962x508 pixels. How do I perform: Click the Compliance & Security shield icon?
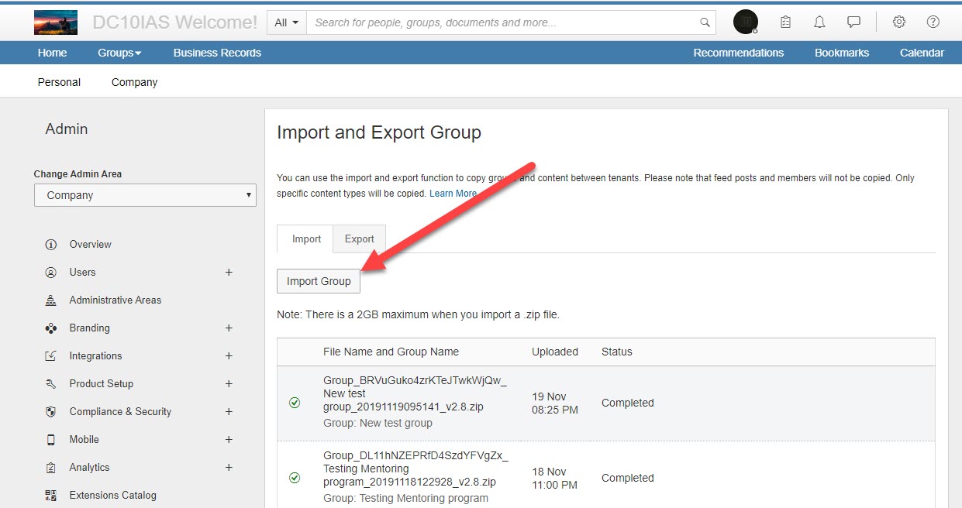tap(51, 412)
